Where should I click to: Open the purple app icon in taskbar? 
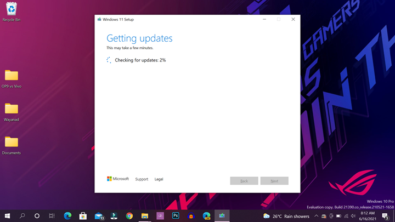pyautogui.click(x=160, y=216)
